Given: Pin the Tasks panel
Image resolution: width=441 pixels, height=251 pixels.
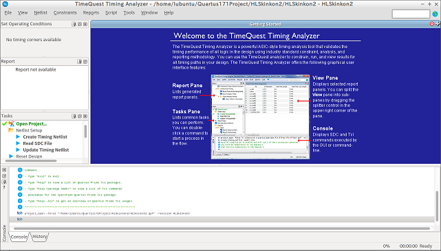Looking at the screenshot, I should tap(74, 116).
